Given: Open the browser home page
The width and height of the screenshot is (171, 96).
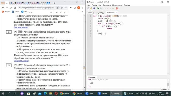Looking at the screenshot, I should pyautogui.click(x=15, y=8).
